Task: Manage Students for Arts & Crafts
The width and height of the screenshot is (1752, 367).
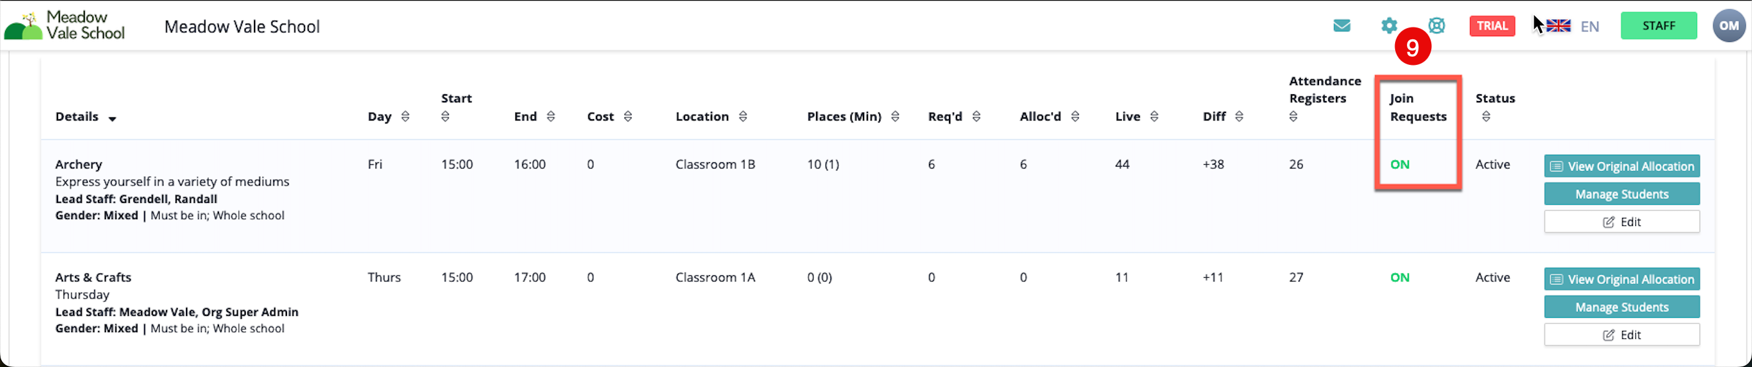Action: (1622, 307)
